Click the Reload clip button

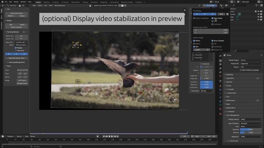tap(22, 16)
